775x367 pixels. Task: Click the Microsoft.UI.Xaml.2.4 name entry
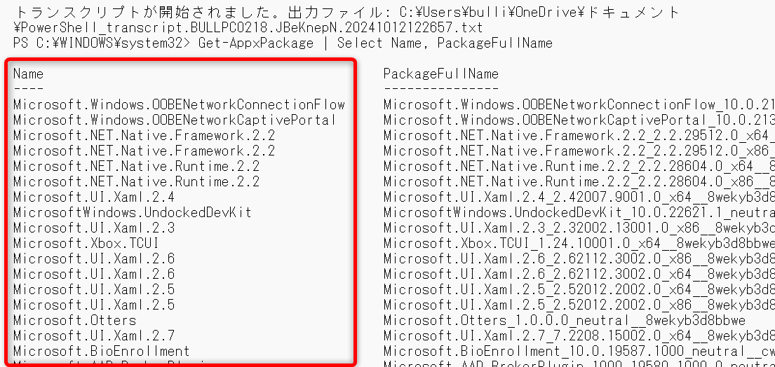tap(94, 197)
